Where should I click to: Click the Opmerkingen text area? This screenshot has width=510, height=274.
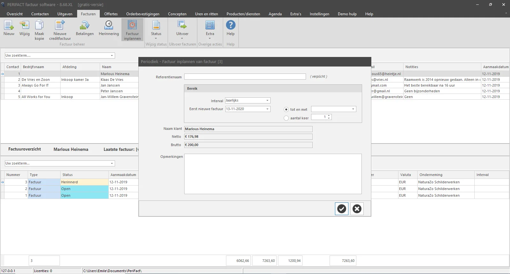(x=273, y=174)
